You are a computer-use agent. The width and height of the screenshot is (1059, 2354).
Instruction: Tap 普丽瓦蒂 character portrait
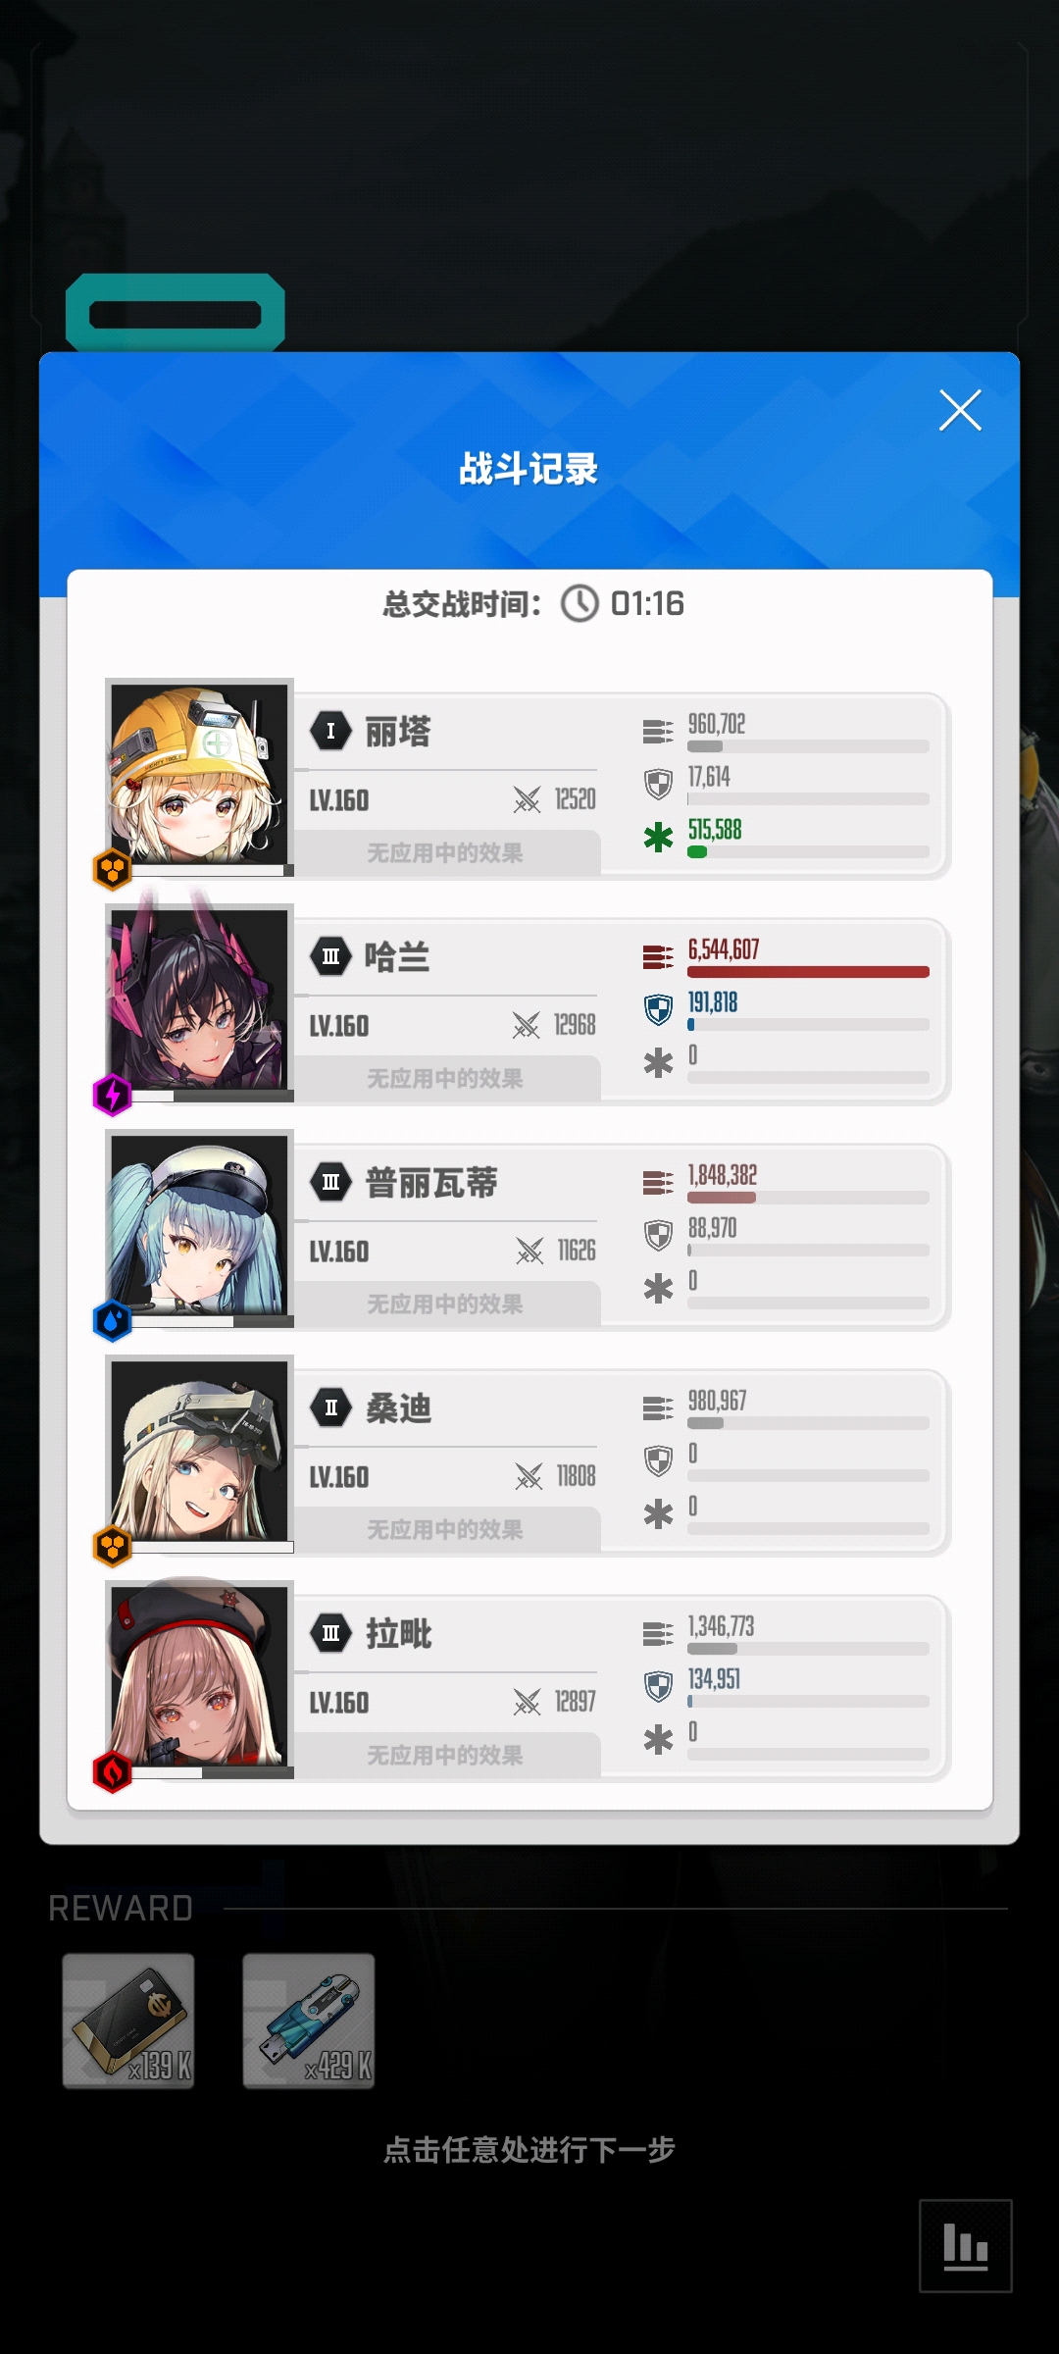(x=199, y=1224)
